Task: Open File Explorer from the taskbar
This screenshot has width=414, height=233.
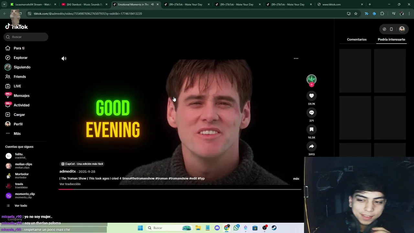Action: point(198,228)
